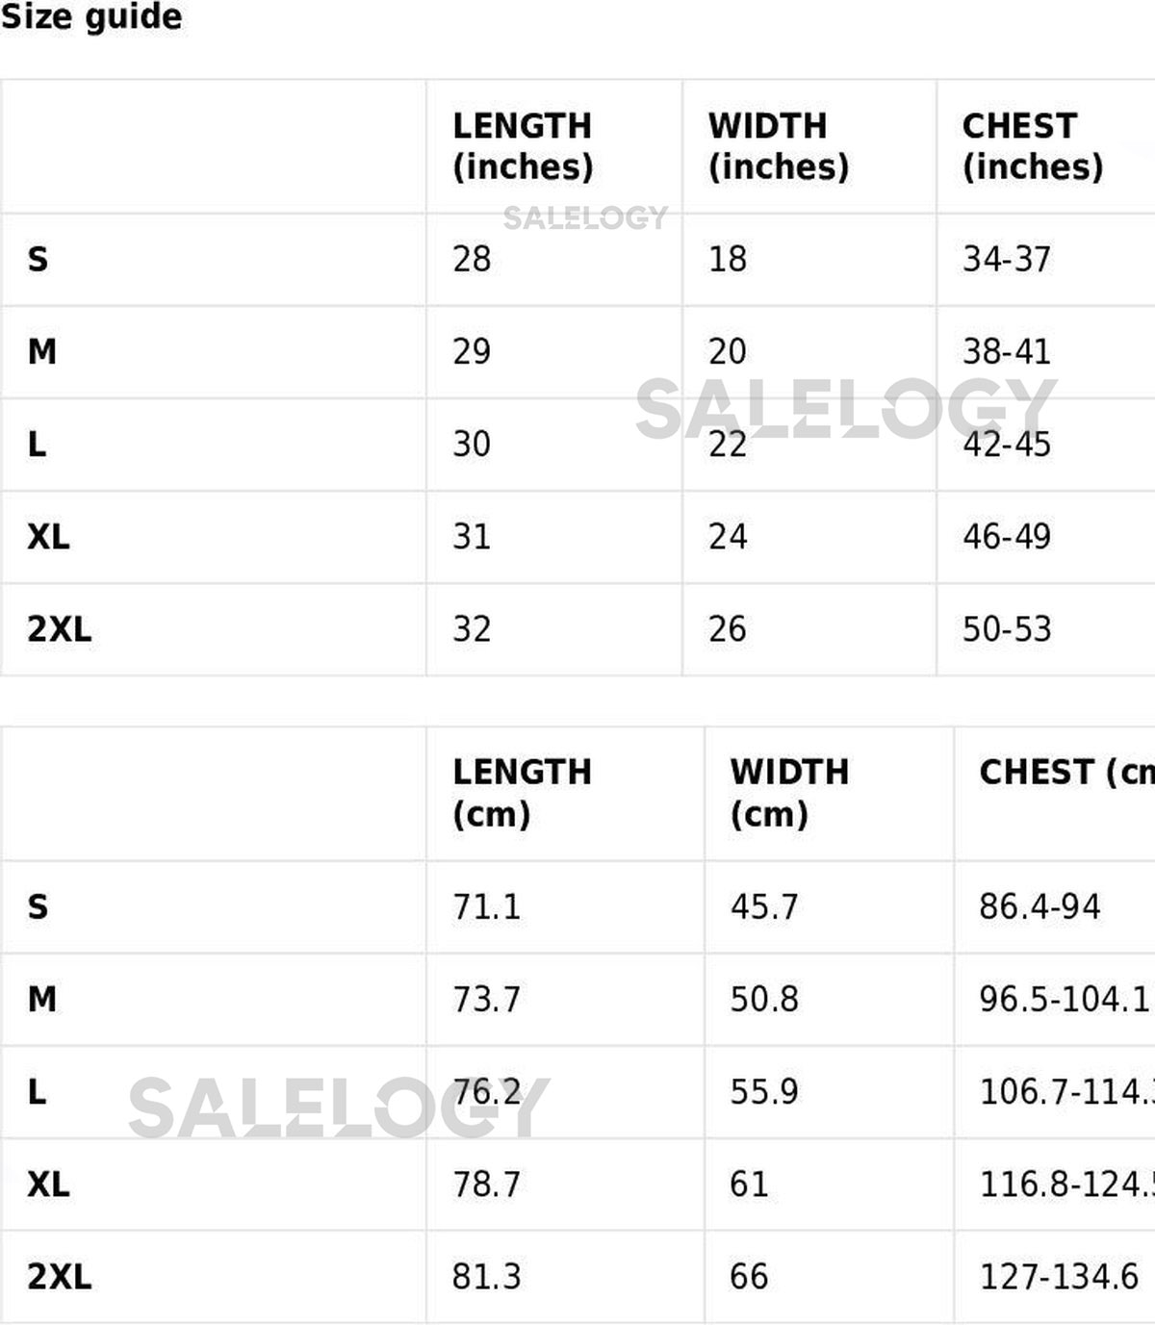This screenshot has height=1325, width=1155.
Task: Select the 50.8 width cell
Action: click(x=764, y=999)
